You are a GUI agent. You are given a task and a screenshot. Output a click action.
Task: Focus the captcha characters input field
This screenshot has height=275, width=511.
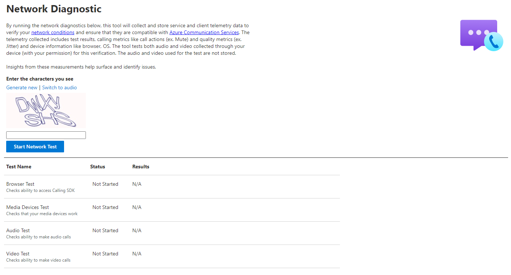46,135
